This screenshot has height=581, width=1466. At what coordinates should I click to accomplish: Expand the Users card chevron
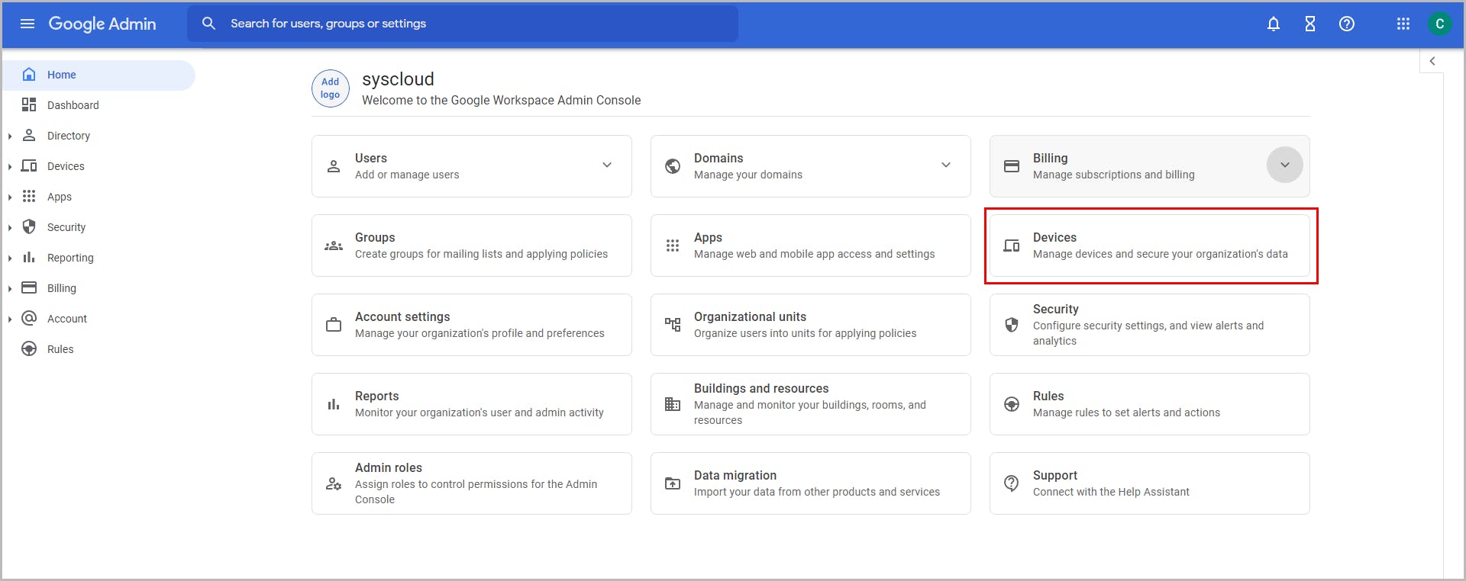[607, 165]
